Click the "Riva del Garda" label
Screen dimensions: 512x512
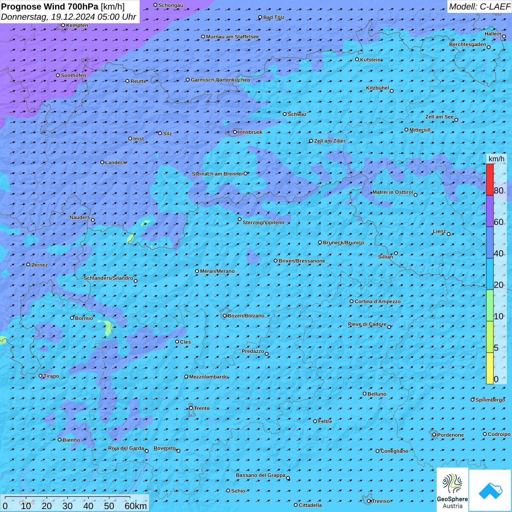pos(126,448)
